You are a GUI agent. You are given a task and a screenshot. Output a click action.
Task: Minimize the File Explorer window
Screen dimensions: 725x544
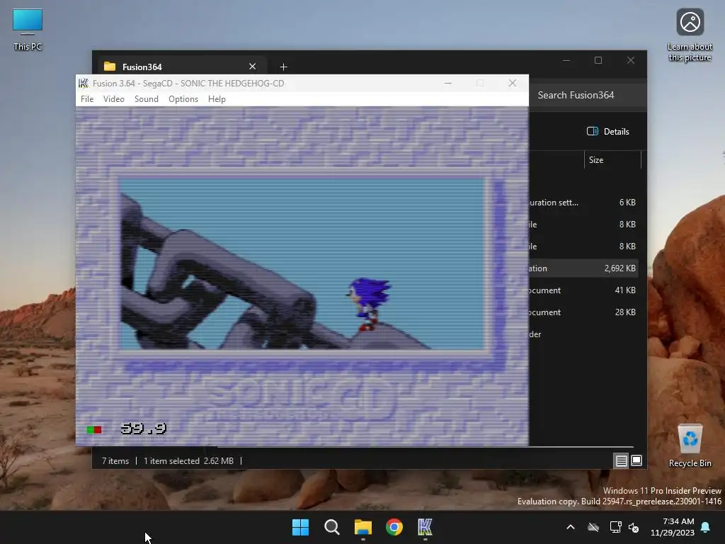tap(566, 61)
